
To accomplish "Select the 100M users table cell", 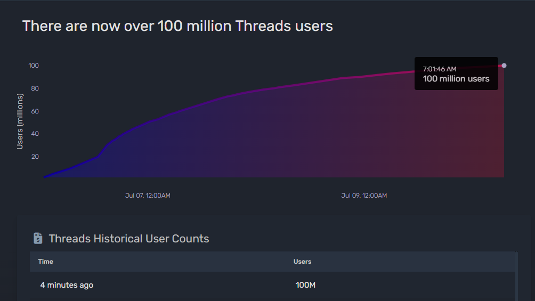I will 305,285.
